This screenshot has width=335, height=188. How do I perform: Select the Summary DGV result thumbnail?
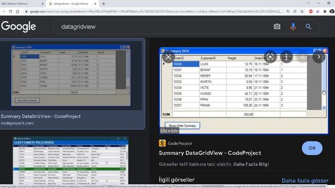click(x=71, y=75)
